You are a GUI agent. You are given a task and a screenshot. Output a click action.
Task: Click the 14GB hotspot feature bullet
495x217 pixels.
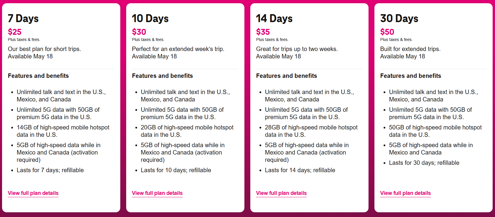[63, 131]
